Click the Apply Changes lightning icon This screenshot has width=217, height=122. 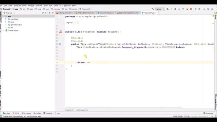click(x=171, y=9)
